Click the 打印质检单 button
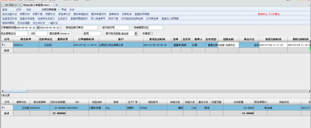This screenshot has width=311, height=128. pyautogui.click(x=152, y=19)
